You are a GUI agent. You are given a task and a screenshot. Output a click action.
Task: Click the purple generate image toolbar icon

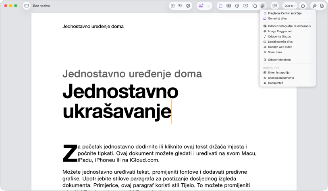(x=201, y=6)
